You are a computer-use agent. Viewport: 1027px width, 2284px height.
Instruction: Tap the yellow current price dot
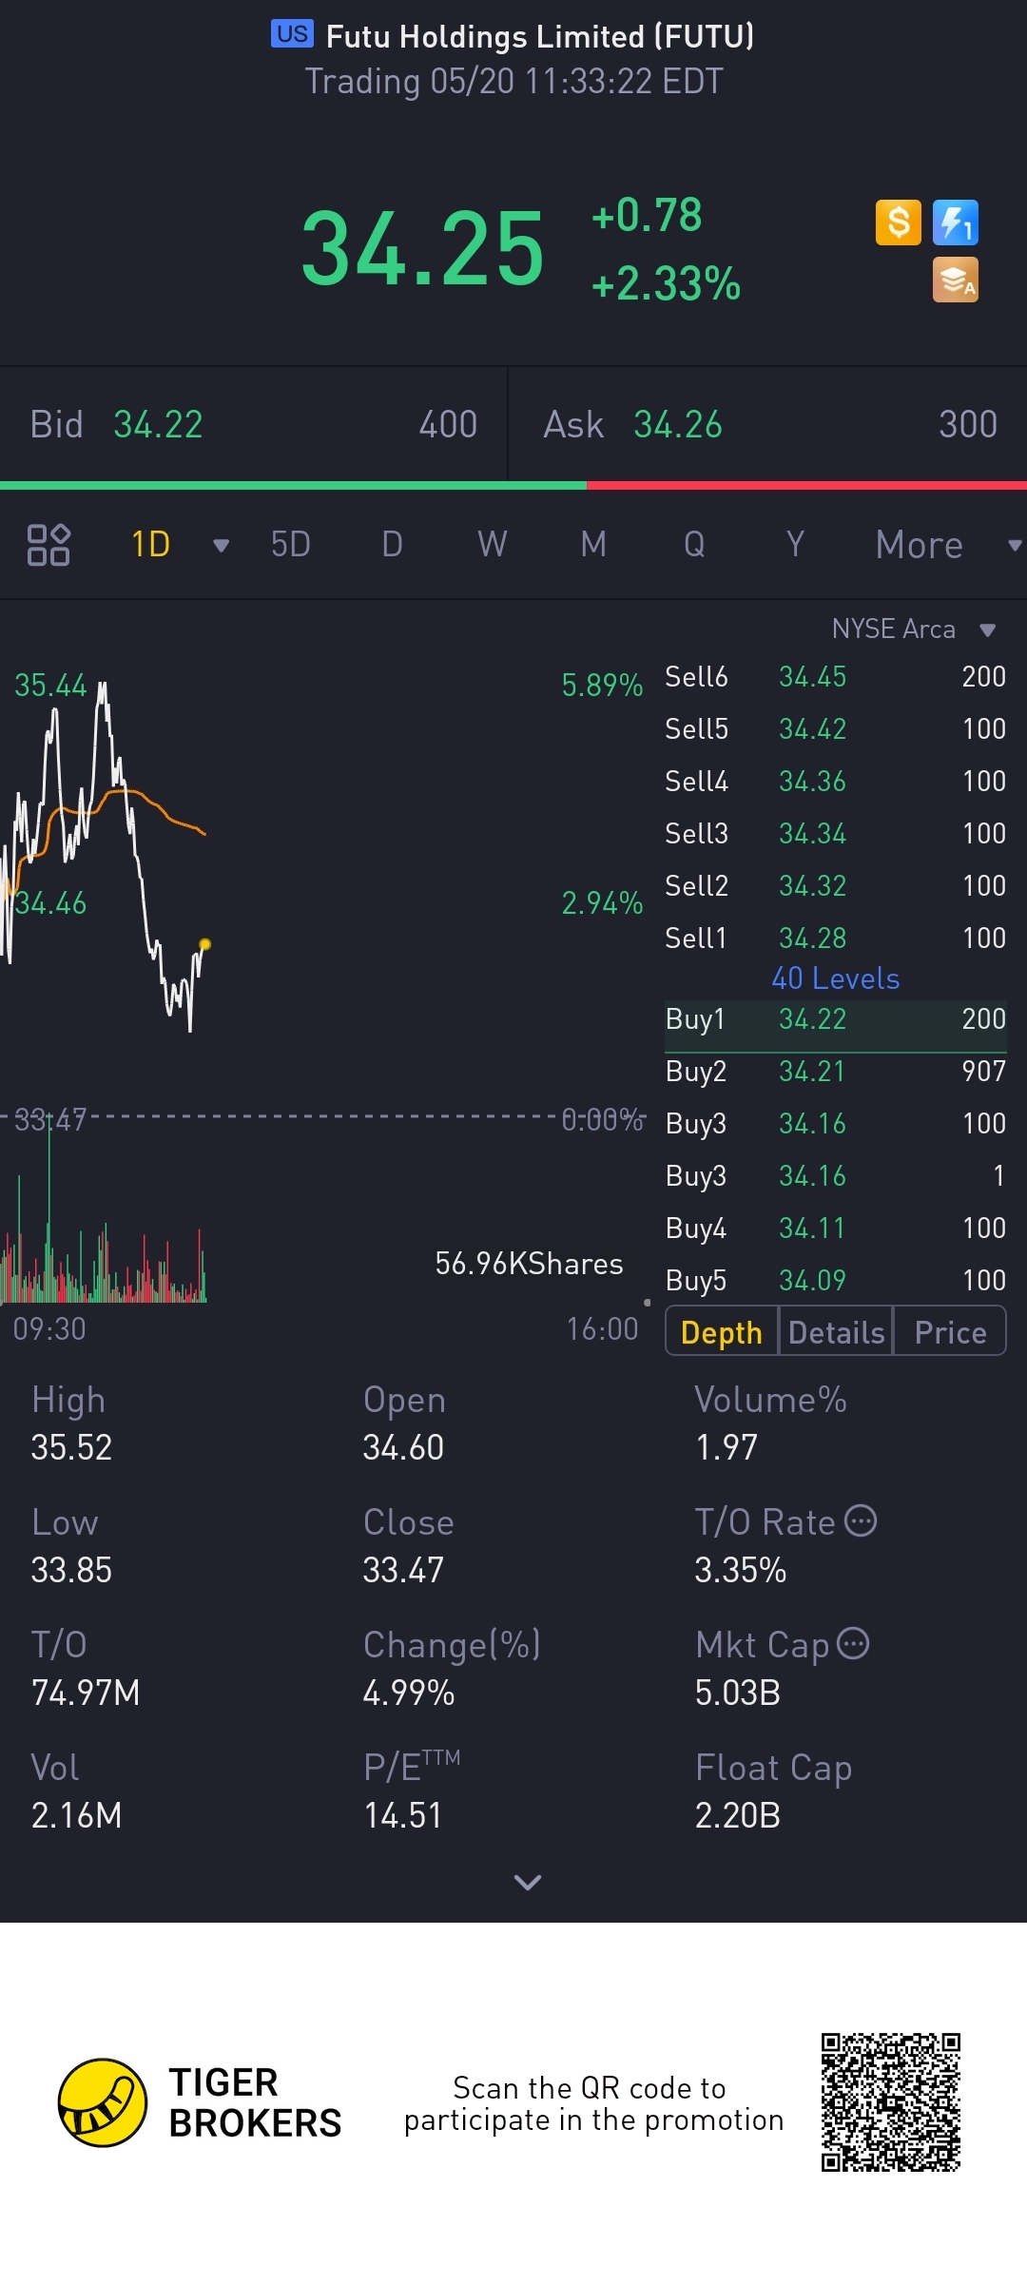pyautogui.click(x=204, y=944)
